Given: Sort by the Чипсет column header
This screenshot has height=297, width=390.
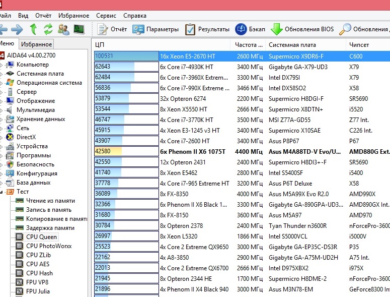Looking at the screenshot, I should [x=368, y=45].
